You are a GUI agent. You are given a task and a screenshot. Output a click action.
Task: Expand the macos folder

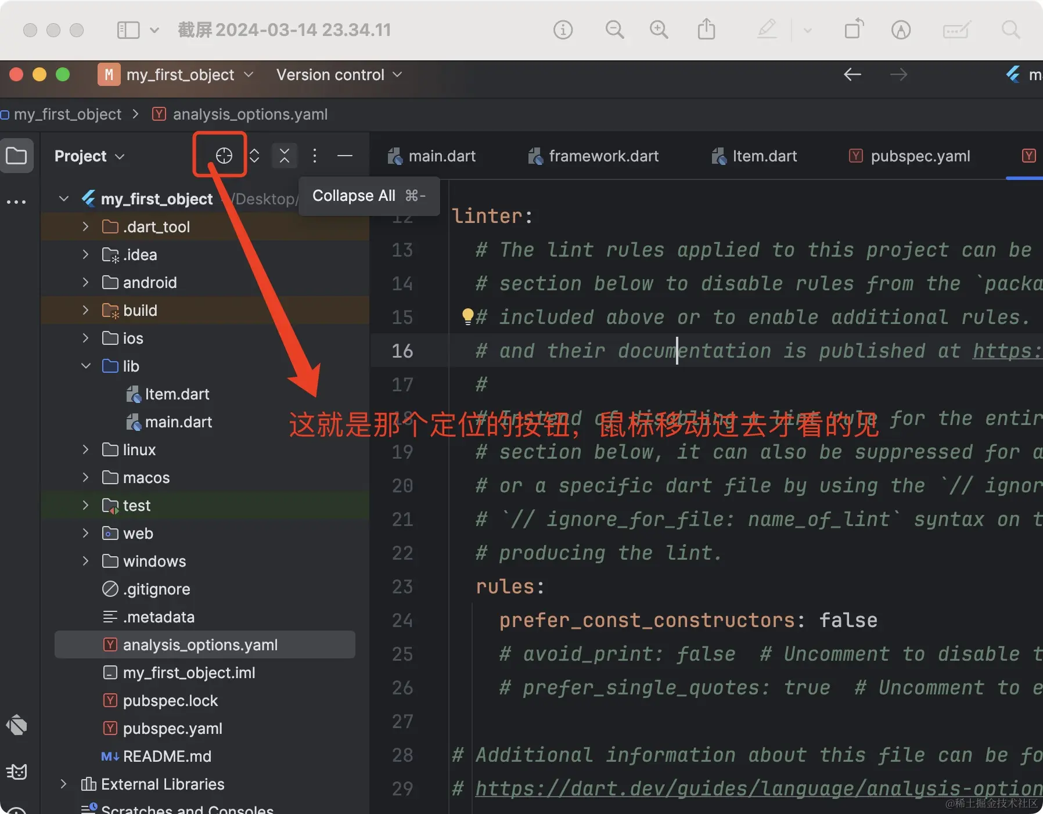[x=86, y=478]
